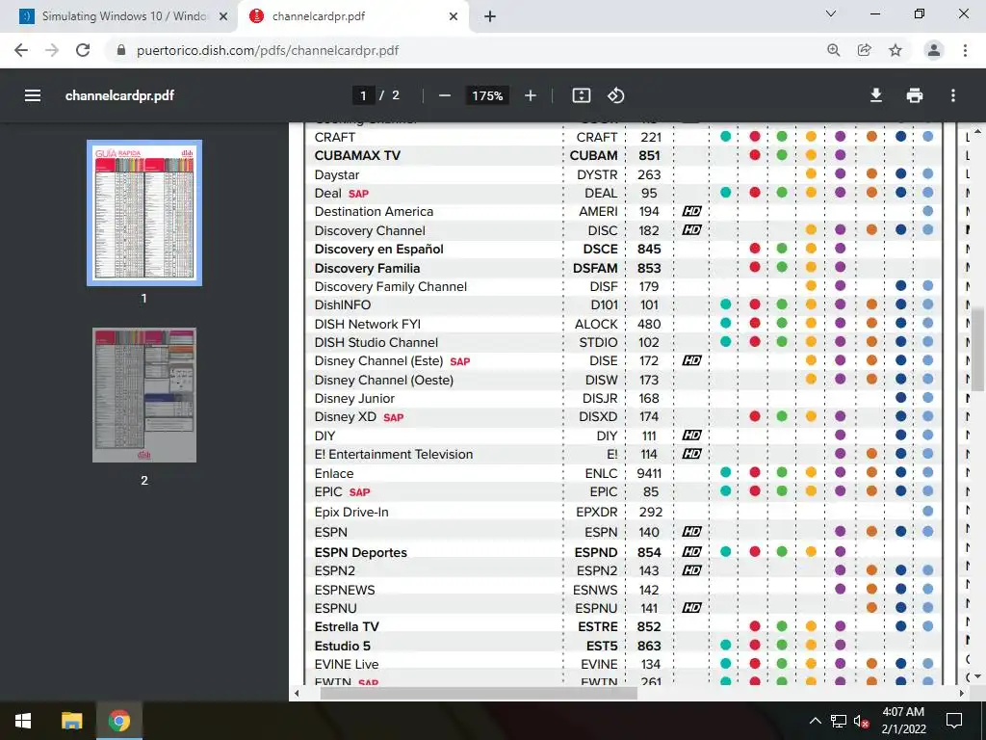986x740 pixels.
Task: Open the network icon in tray
Action: click(839, 721)
